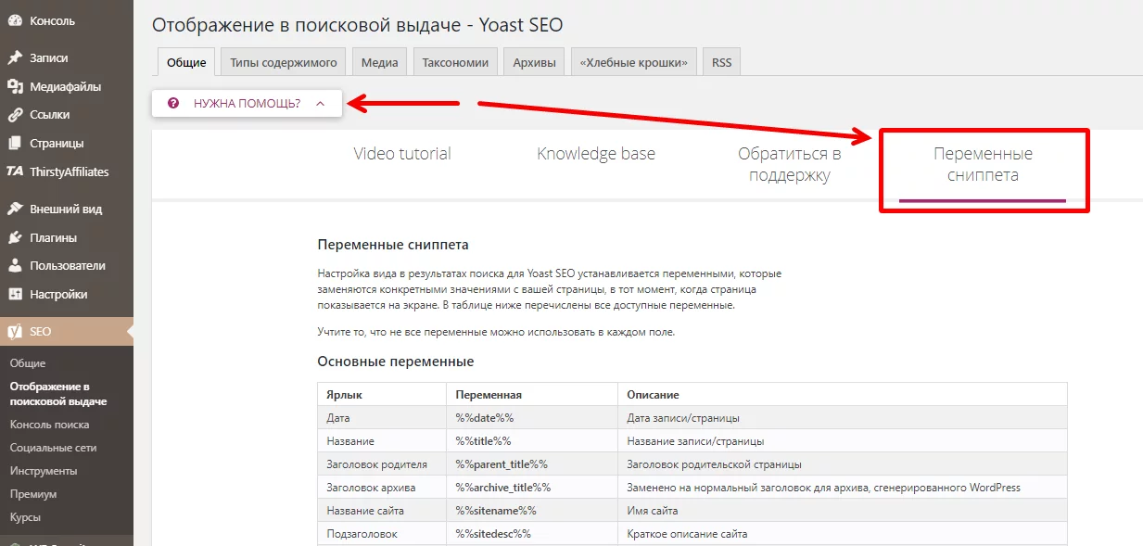Open the Премиум submenu link
This screenshot has height=546, width=1143.
(33, 494)
